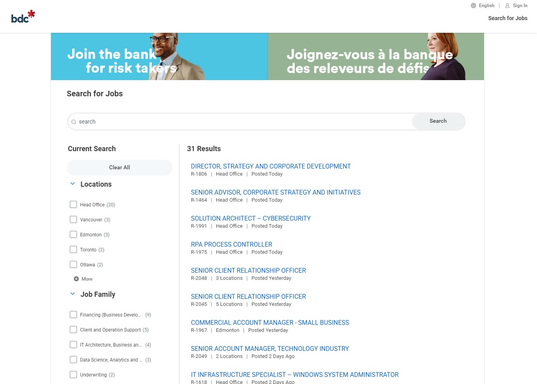Click the plus icon beside More locations
This screenshot has width=537, height=384.
(x=76, y=279)
